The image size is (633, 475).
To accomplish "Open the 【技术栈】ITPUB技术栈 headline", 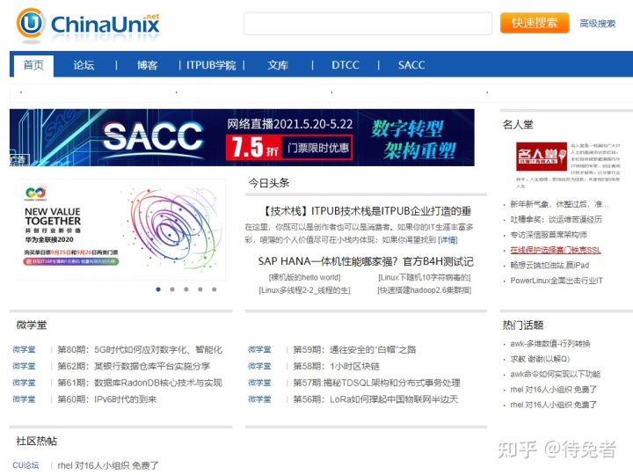I will point(367,211).
